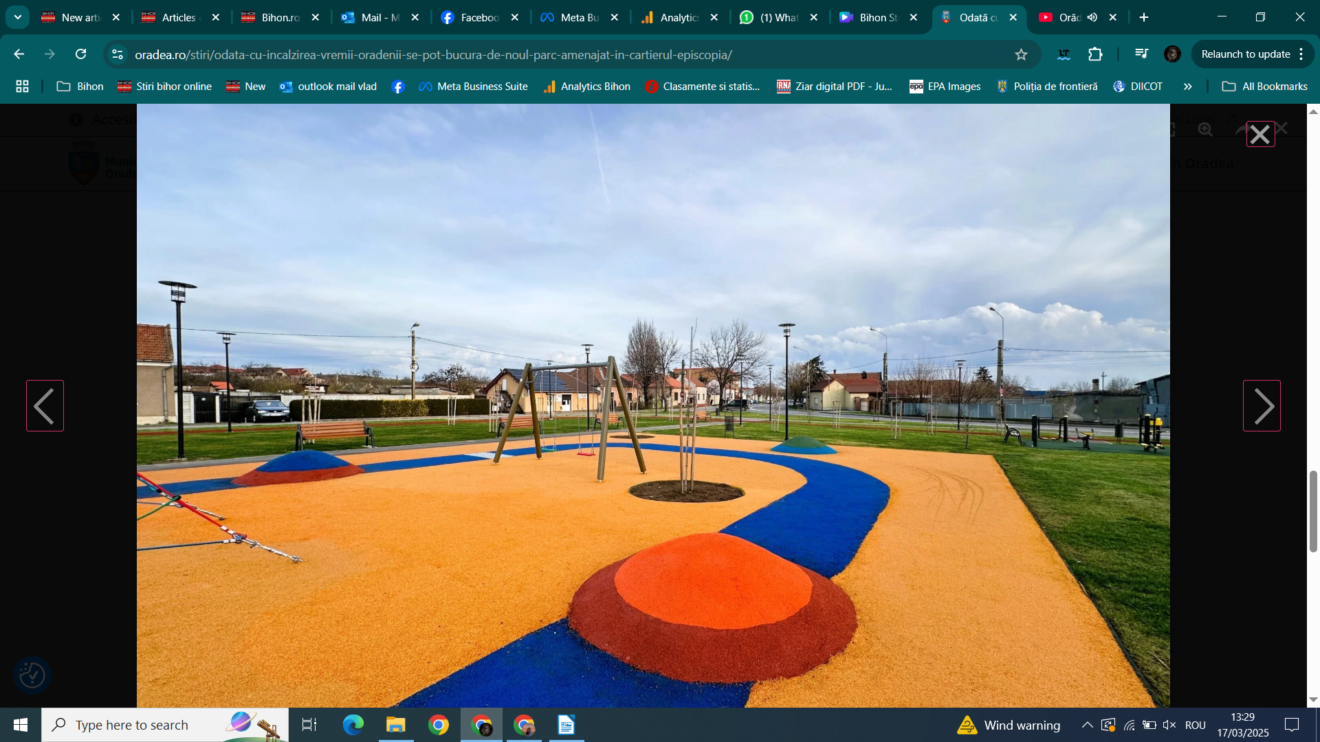Open media controls icon in toolbar
Image resolution: width=1320 pixels, height=742 pixels.
click(1141, 54)
